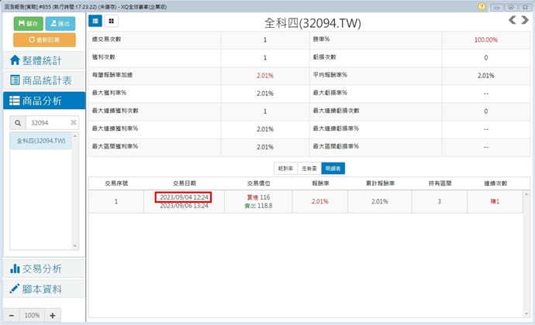This screenshot has height=325, width=535.
Task: Switch to the 報酬率 tab
Action: click(x=285, y=166)
